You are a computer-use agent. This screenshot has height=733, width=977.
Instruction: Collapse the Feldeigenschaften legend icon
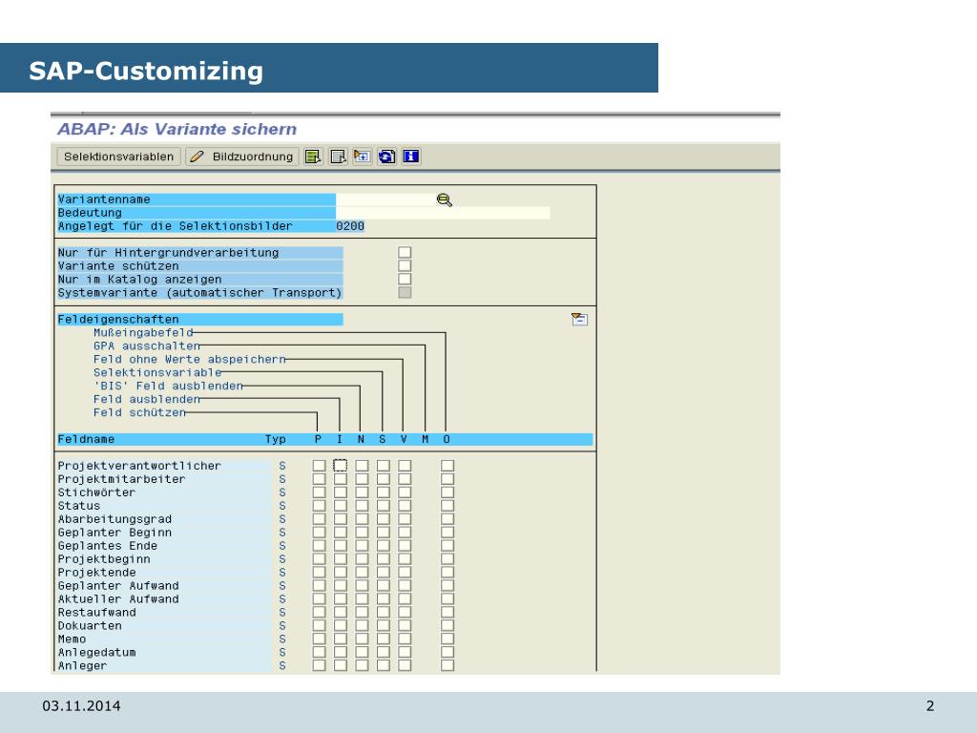pos(579,319)
